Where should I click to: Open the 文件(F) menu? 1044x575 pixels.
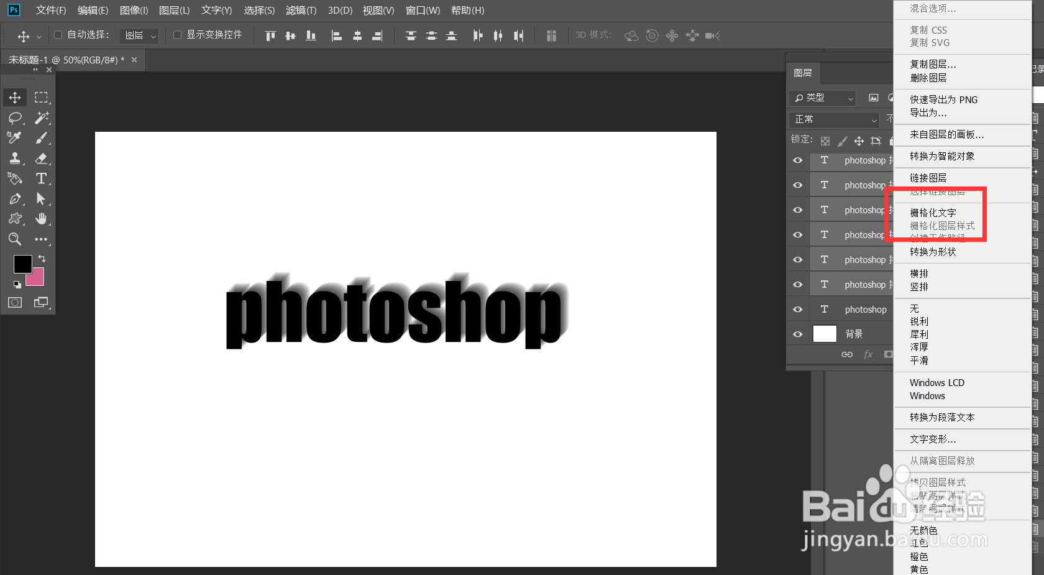click(x=51, y=11)
